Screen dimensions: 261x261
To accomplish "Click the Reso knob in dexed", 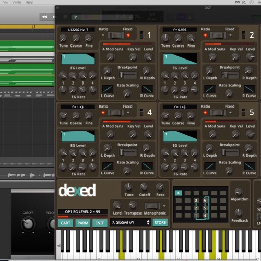I will (x=160, y=187).
